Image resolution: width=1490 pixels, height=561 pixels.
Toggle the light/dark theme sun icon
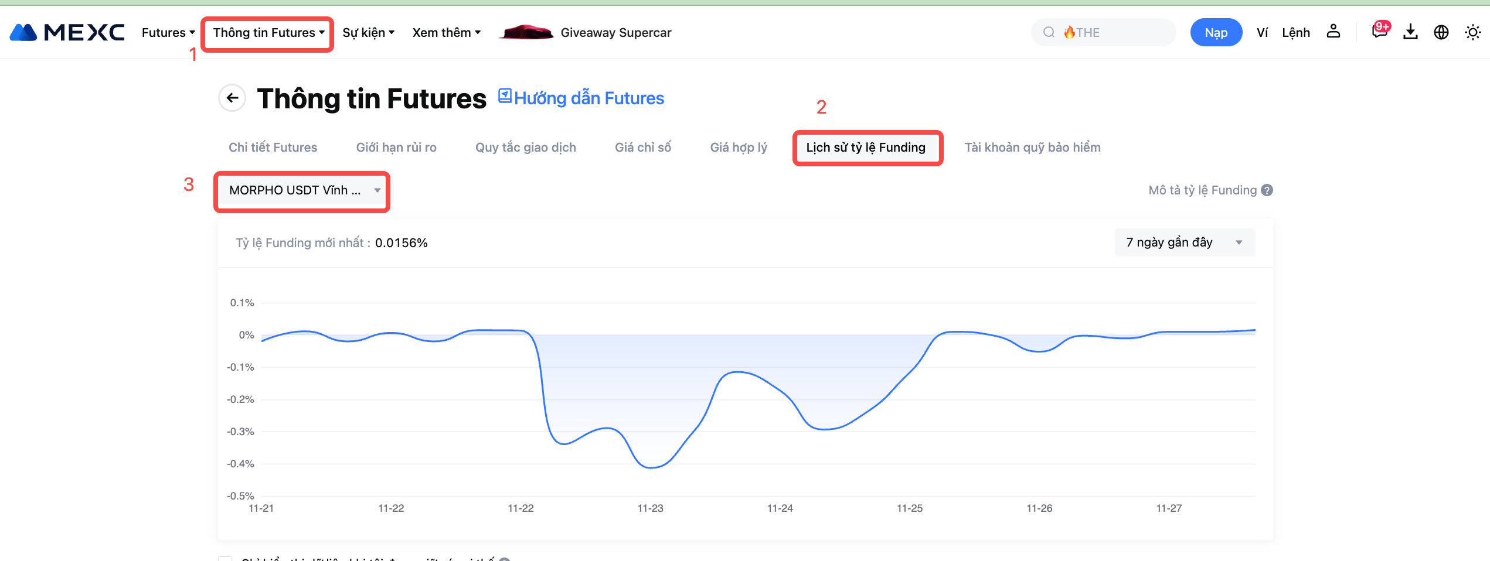click(1472, 32)
